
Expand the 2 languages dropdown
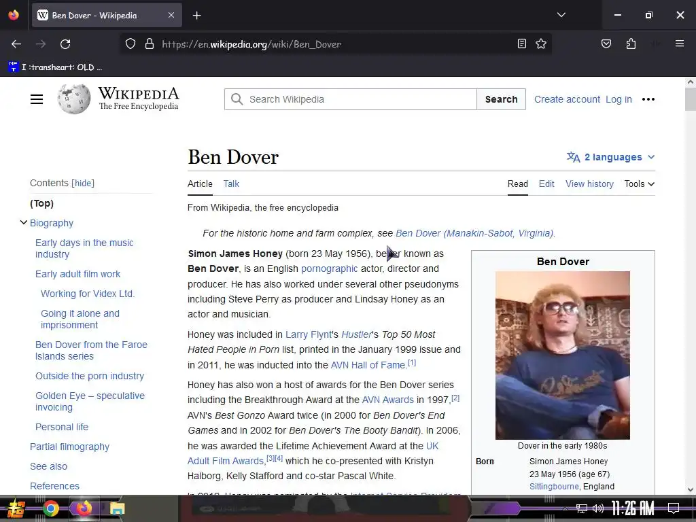[611, 157]
